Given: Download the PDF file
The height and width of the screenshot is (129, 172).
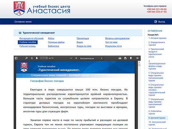Looking at the screenshot, I should [126, 58].
